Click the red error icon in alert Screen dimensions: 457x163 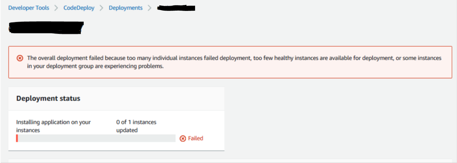coord(20,58)
